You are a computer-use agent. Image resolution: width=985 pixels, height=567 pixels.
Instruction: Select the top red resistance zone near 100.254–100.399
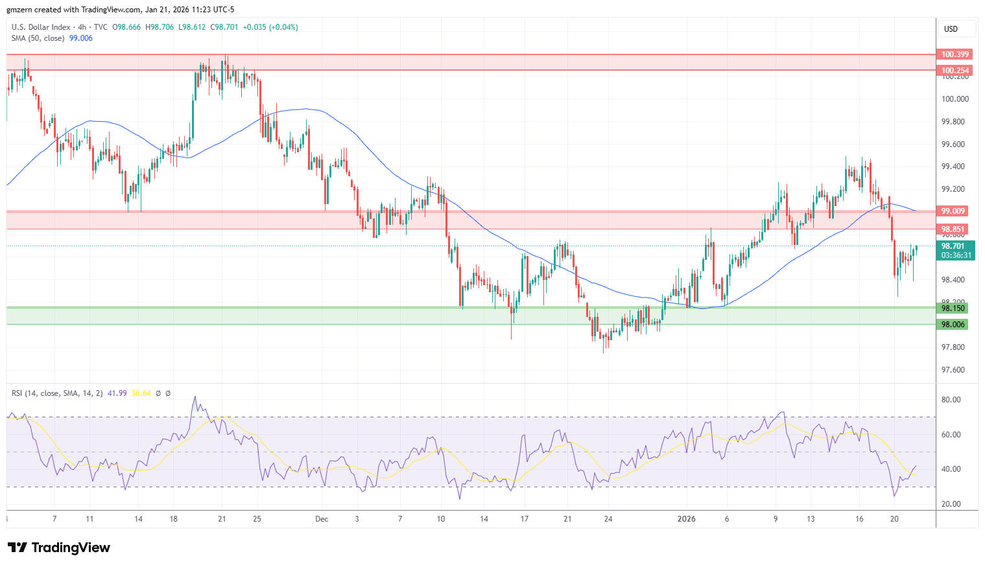pos(471,62)
